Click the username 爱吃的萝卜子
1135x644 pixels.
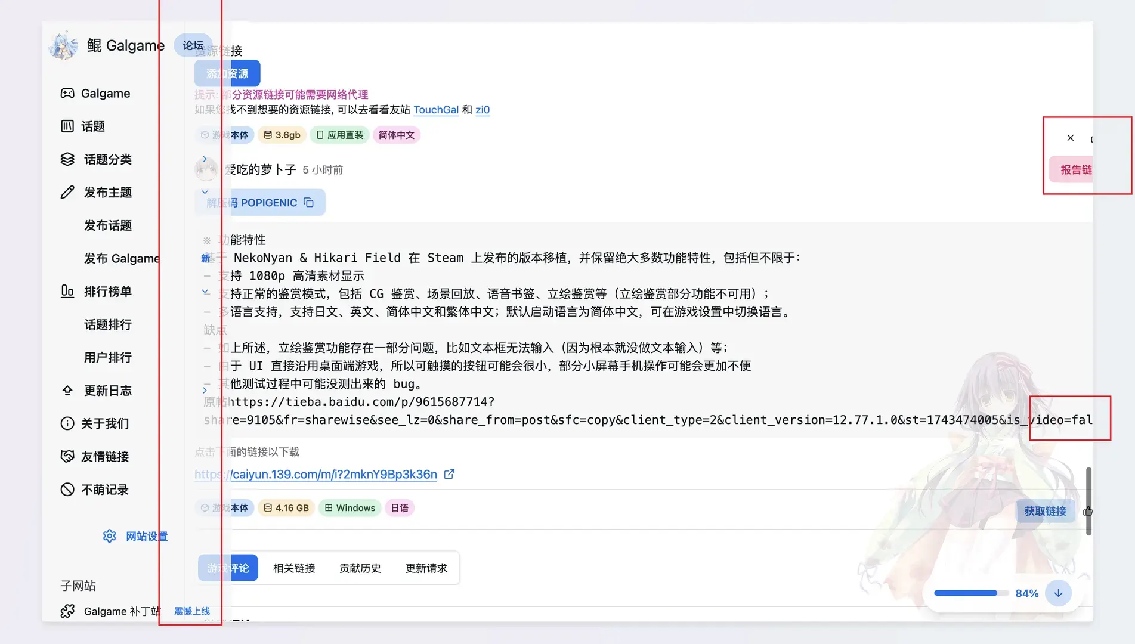coord(261,169)
